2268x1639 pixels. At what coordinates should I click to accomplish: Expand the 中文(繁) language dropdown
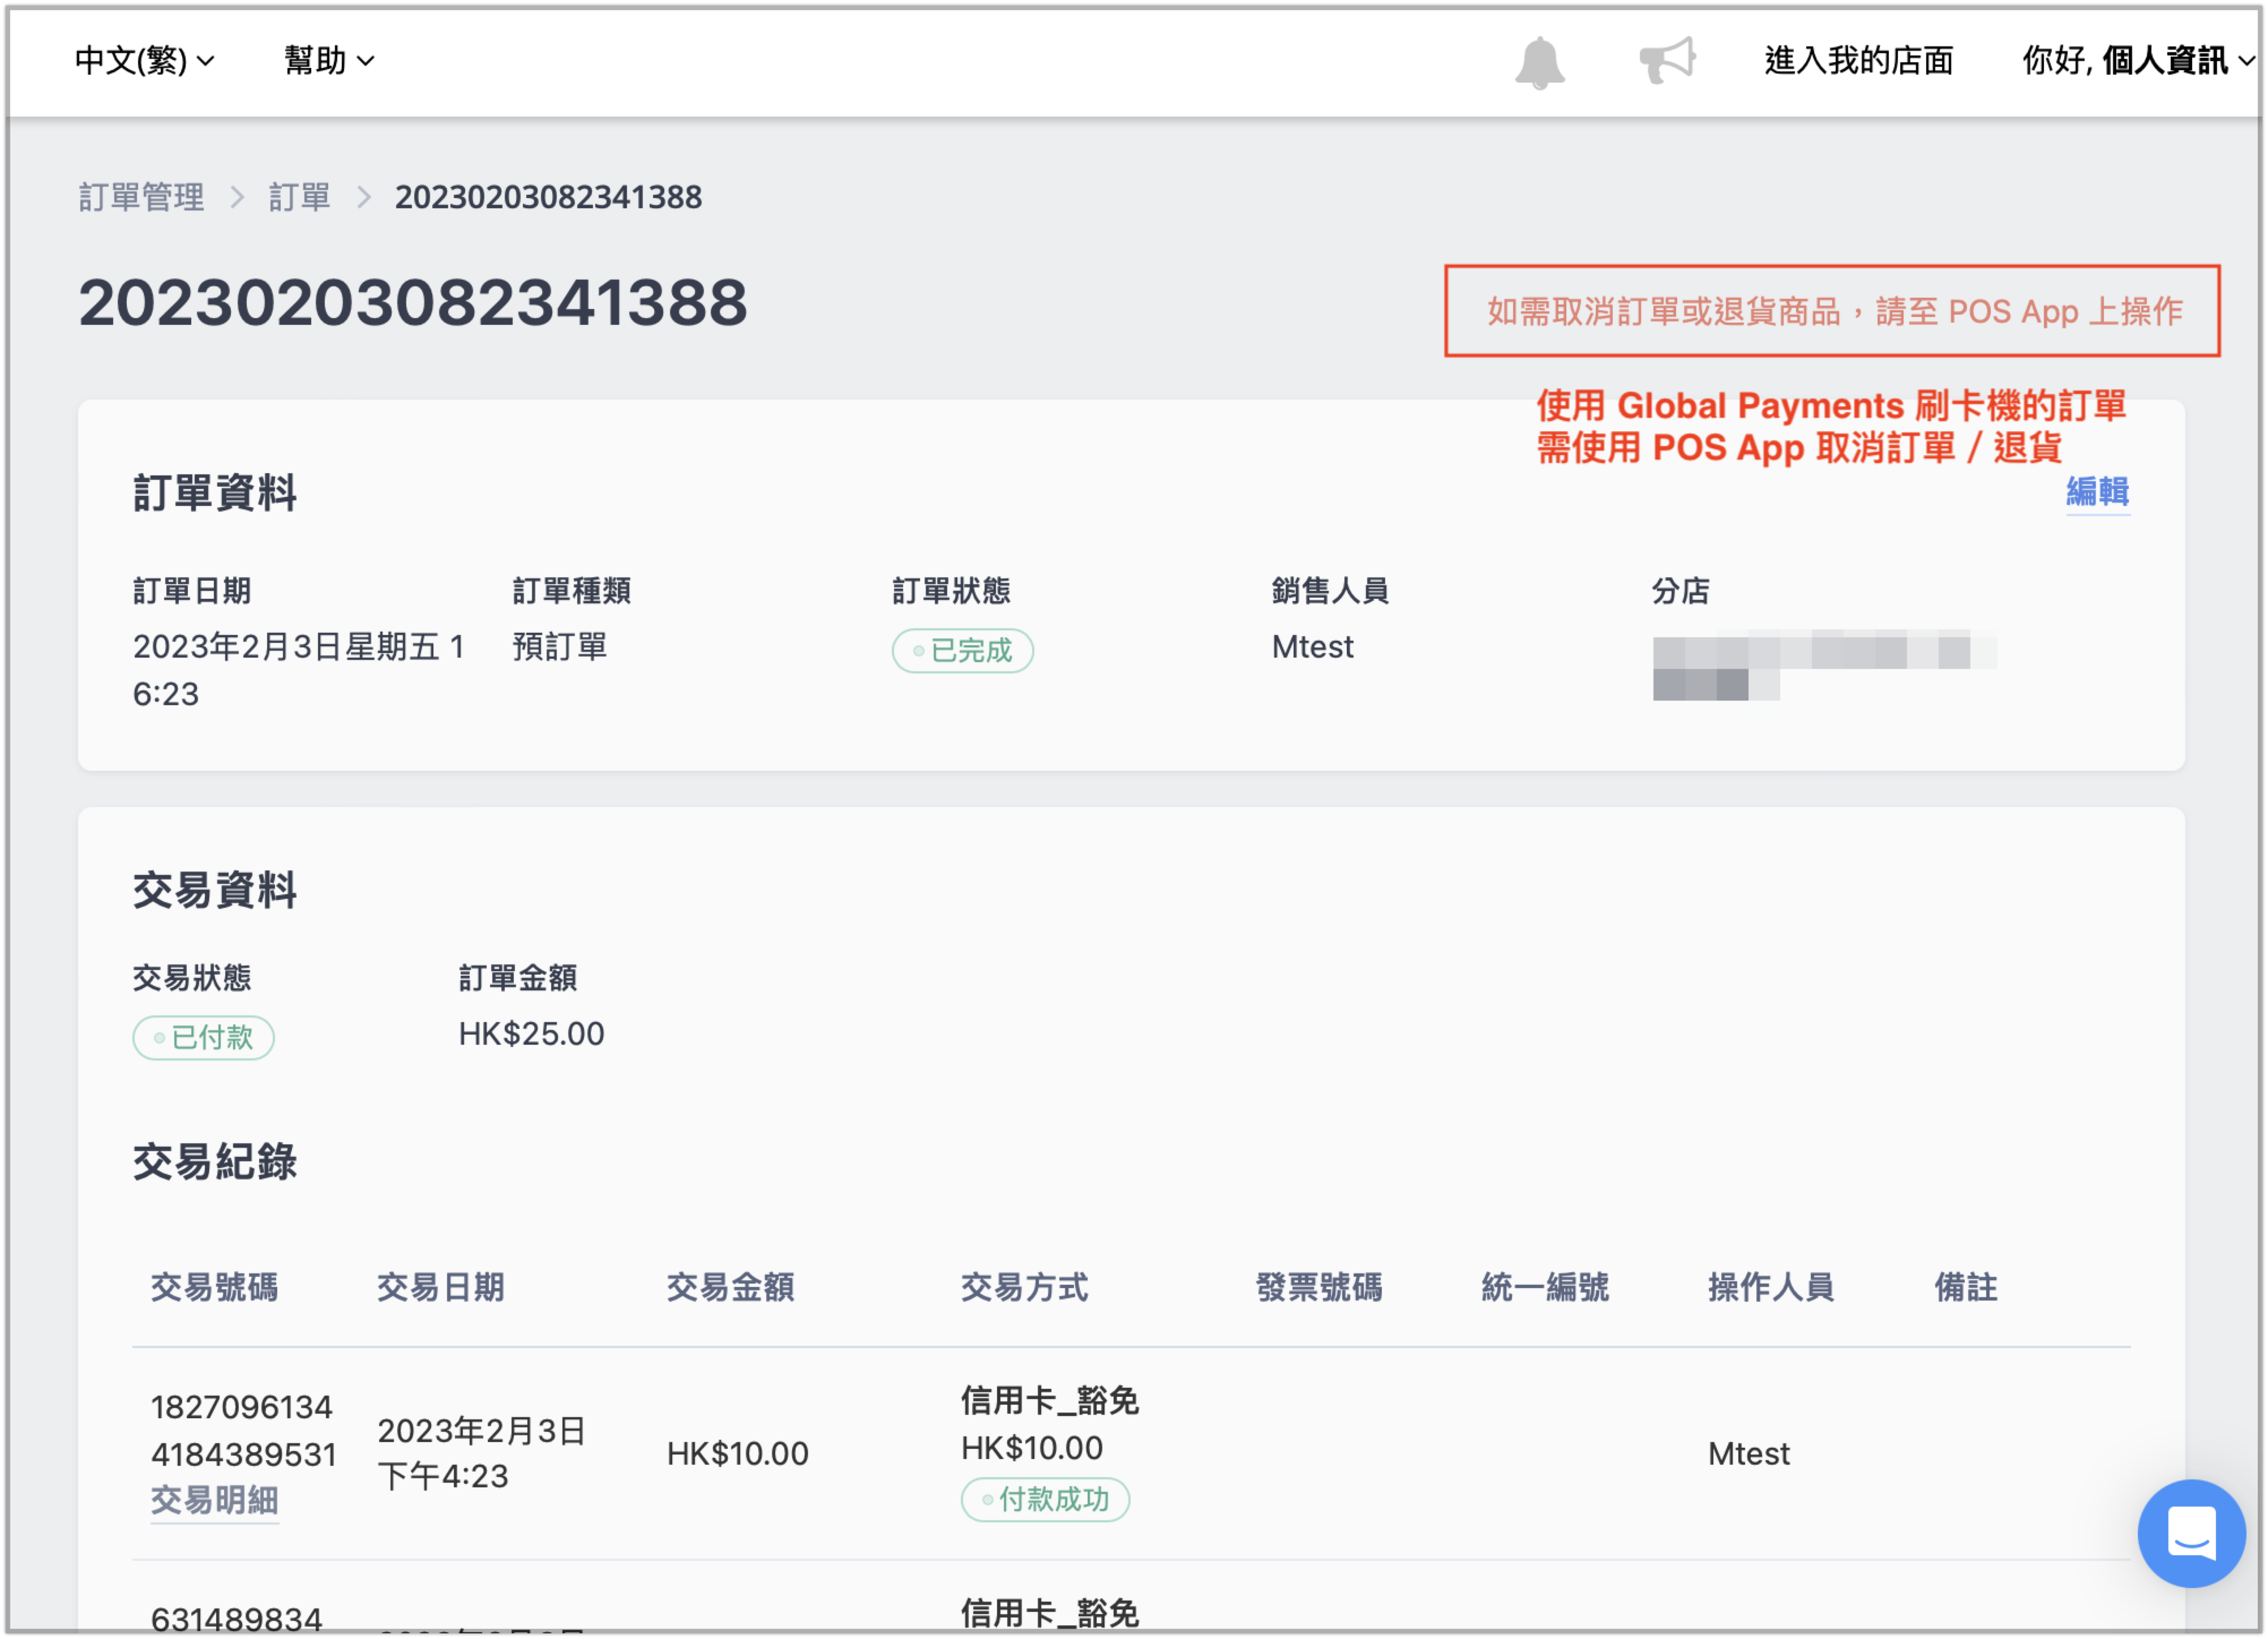coord(145,61)
